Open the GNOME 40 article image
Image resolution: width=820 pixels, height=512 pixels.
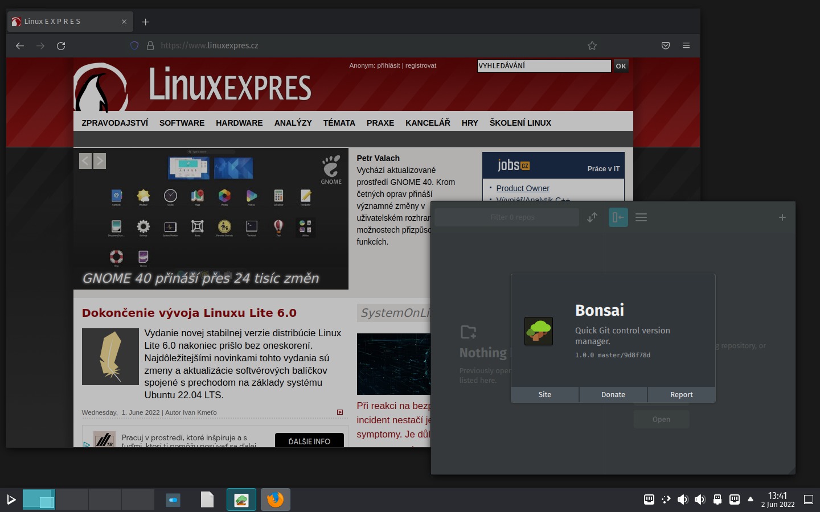(x=211, y=219)
